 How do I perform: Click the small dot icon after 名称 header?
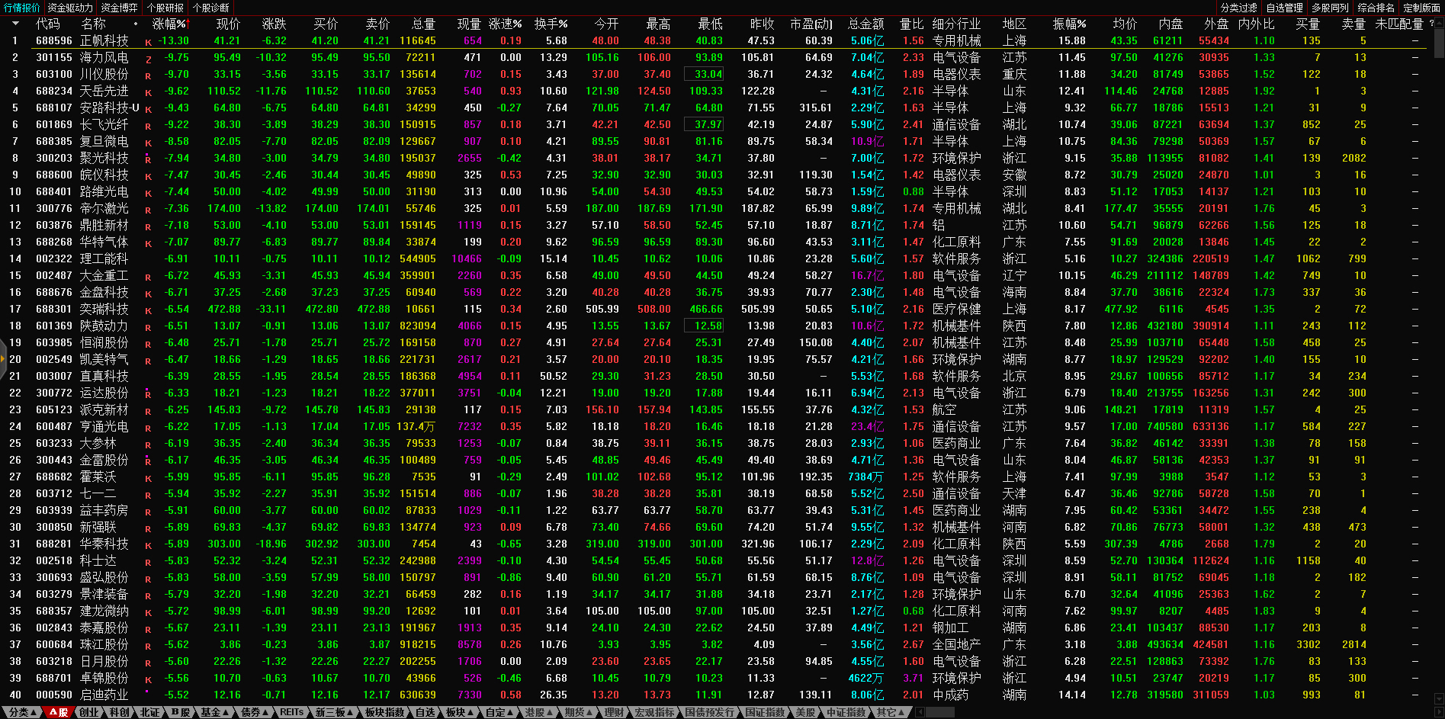136,24
